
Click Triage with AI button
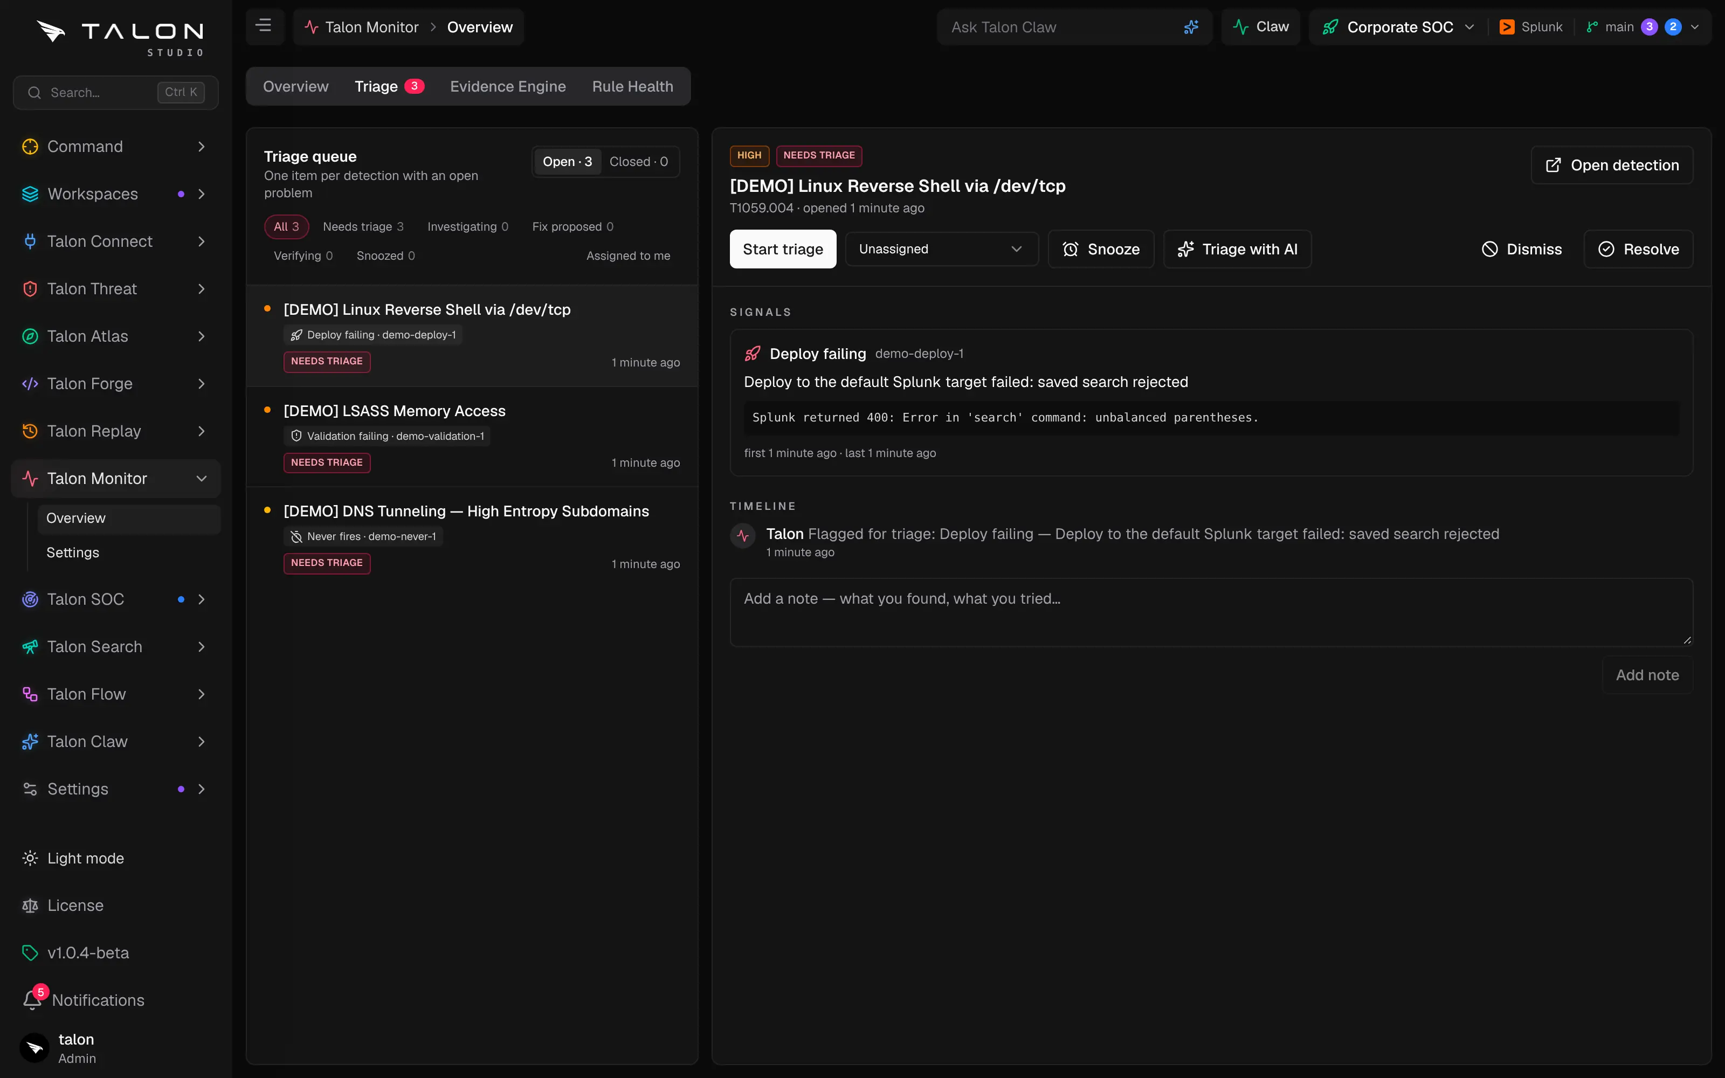(x=1237, y=249)
